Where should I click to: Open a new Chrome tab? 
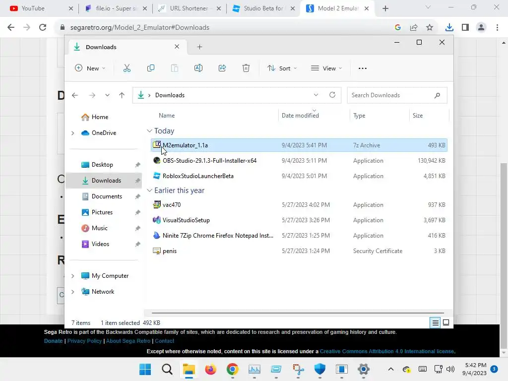coord(385,8)
